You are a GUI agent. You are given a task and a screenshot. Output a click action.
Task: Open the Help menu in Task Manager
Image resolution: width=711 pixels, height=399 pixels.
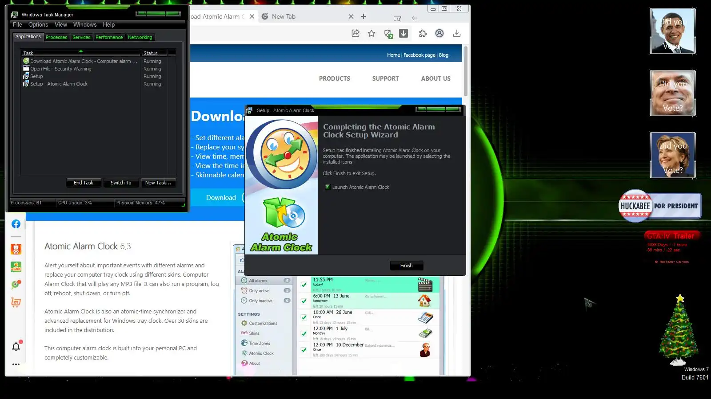point(109,25)
